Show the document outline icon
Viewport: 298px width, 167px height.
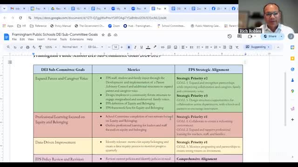(x=10, y=62)
